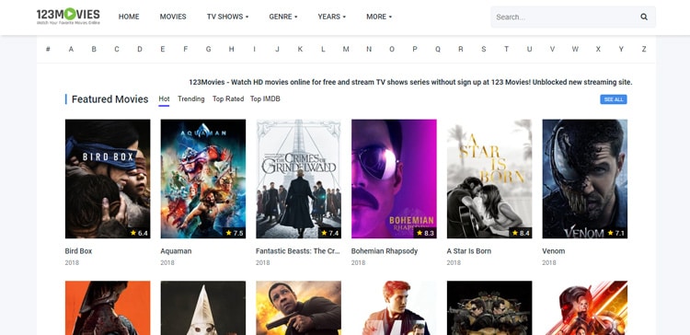Filter titles by letter S
The image size is (690, 335).
pyautogui.click(x=483, y=49)
